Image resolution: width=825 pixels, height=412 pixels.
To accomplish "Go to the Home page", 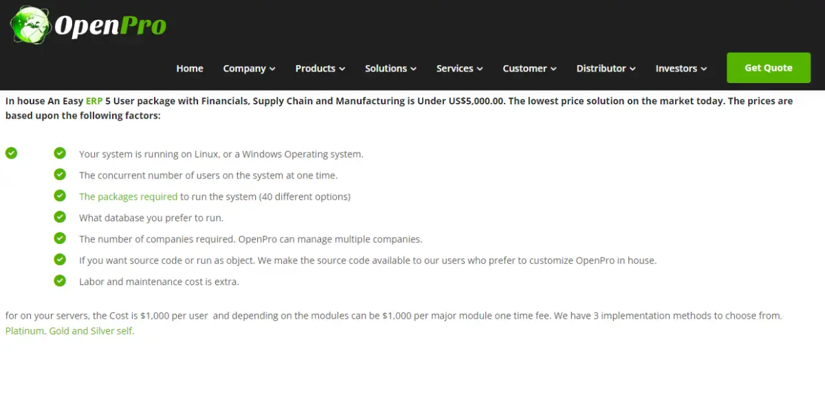I will (190, 69).
